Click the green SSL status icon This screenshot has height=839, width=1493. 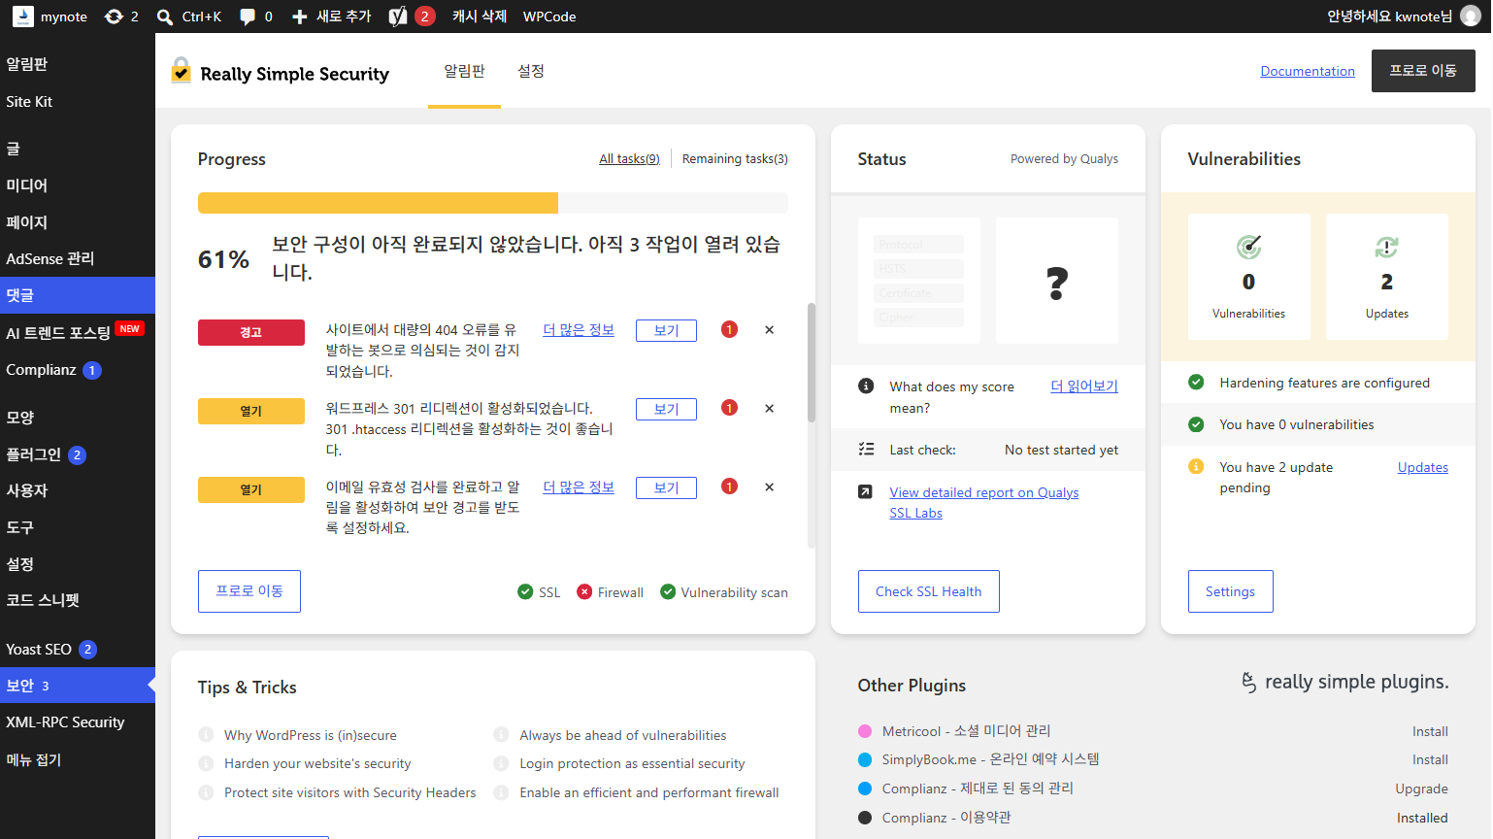(525, 592)
